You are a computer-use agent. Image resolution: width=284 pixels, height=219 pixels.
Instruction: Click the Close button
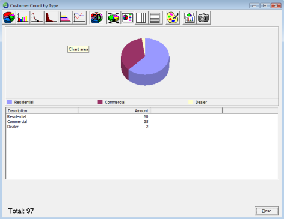click(x=267, y=211)
